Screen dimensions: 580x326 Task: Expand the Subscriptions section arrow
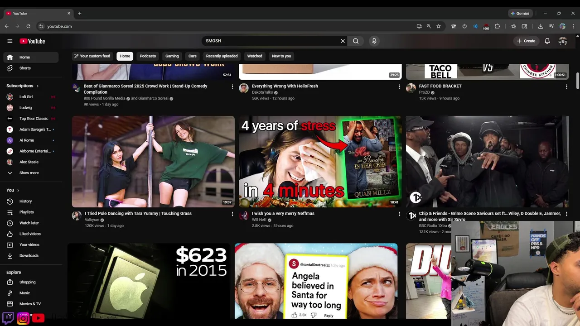[38, 86]
